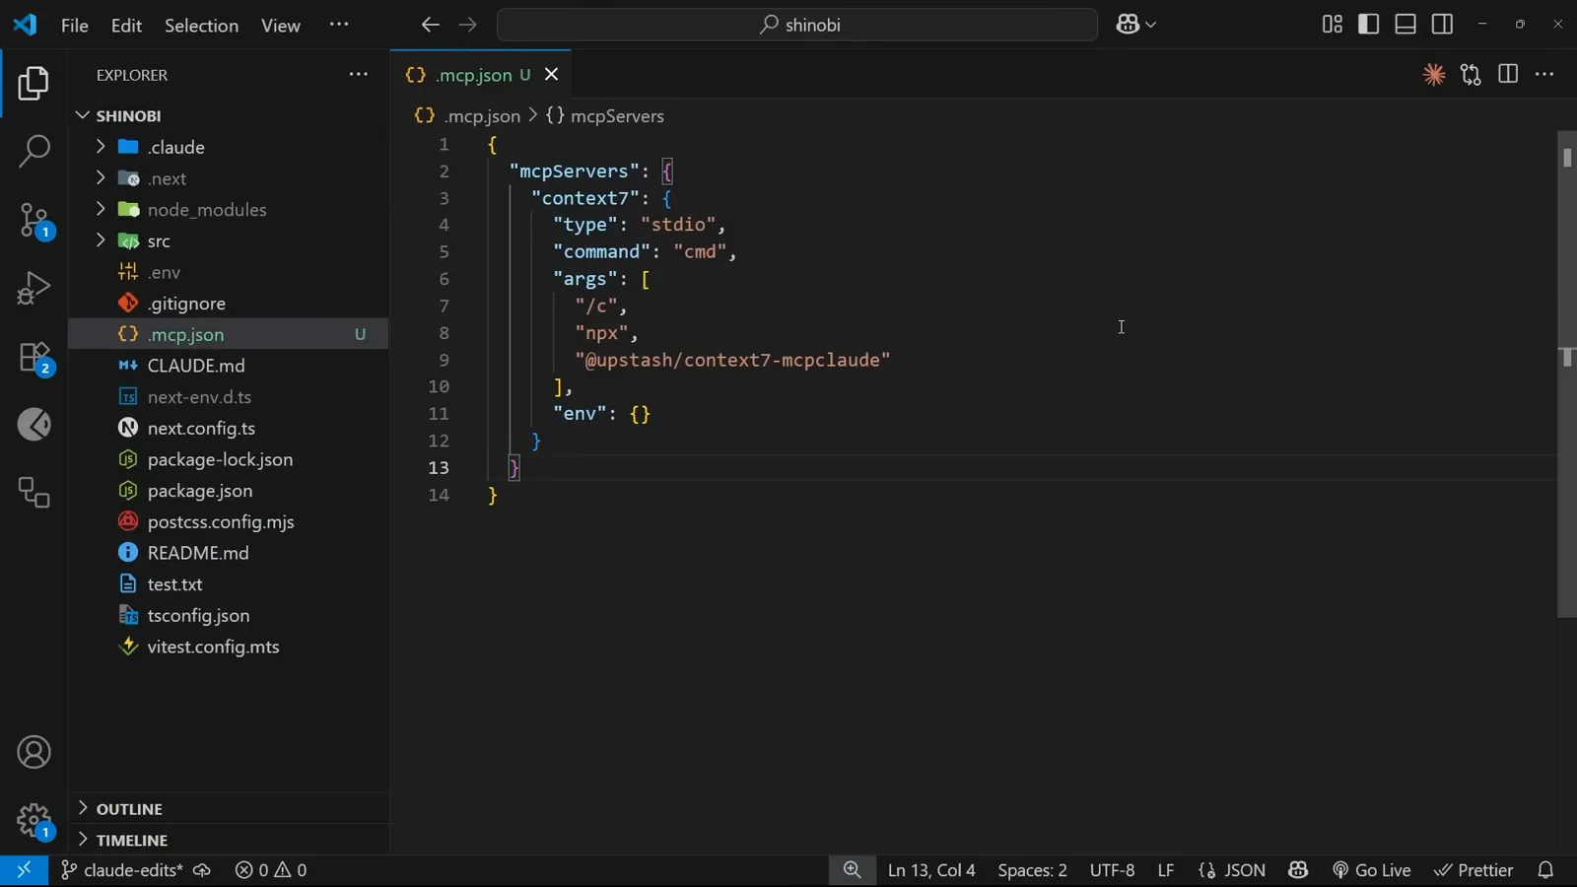Click the editor vertical scrollbar
The width and height of the screenshot is (1577, 887).
tap(1567, 375)
